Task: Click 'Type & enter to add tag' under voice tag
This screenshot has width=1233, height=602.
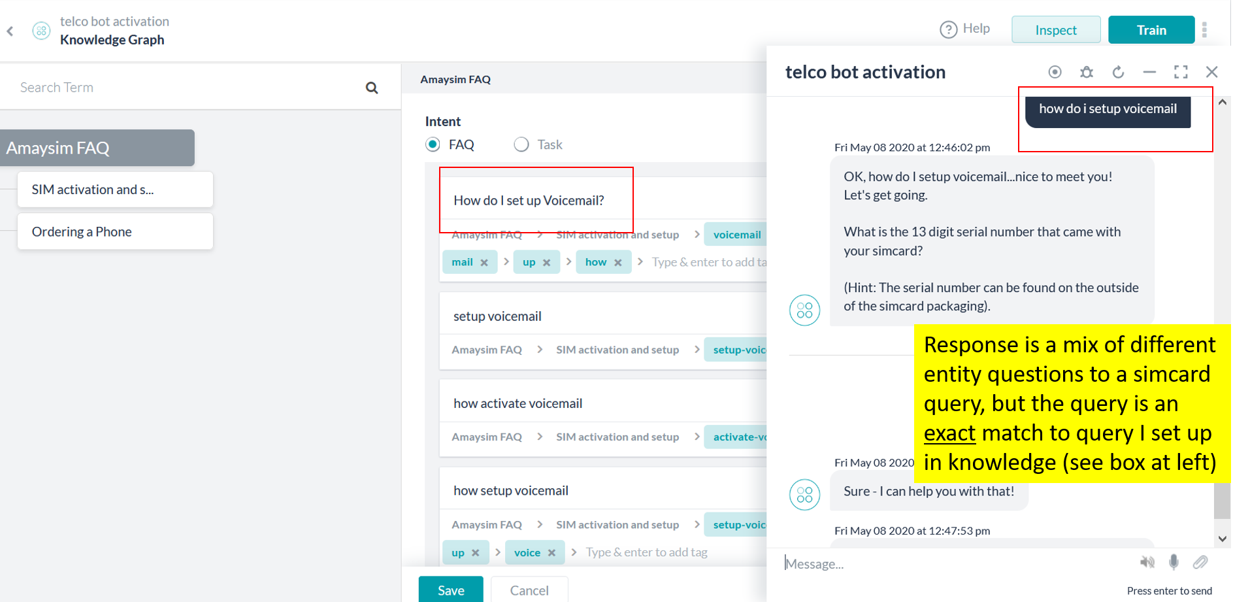Action: tap(646, 552)
